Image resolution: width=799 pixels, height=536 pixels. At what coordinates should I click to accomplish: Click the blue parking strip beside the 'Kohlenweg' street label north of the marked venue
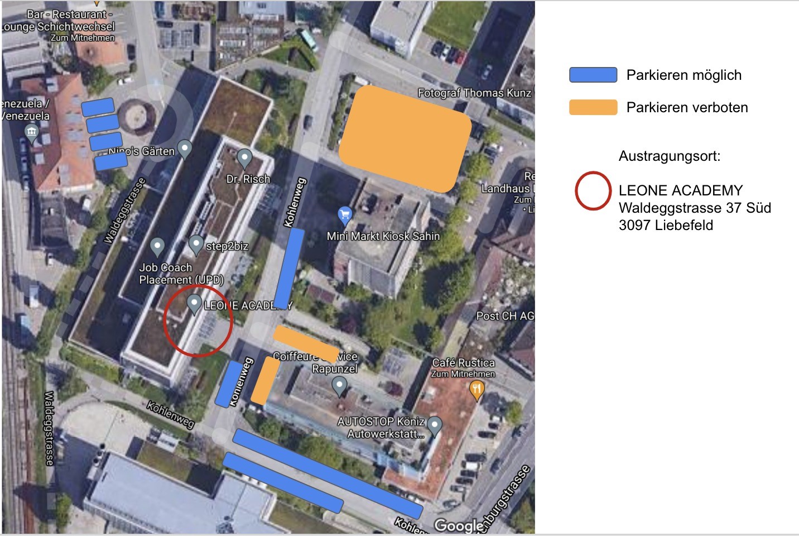click(289, 268)
